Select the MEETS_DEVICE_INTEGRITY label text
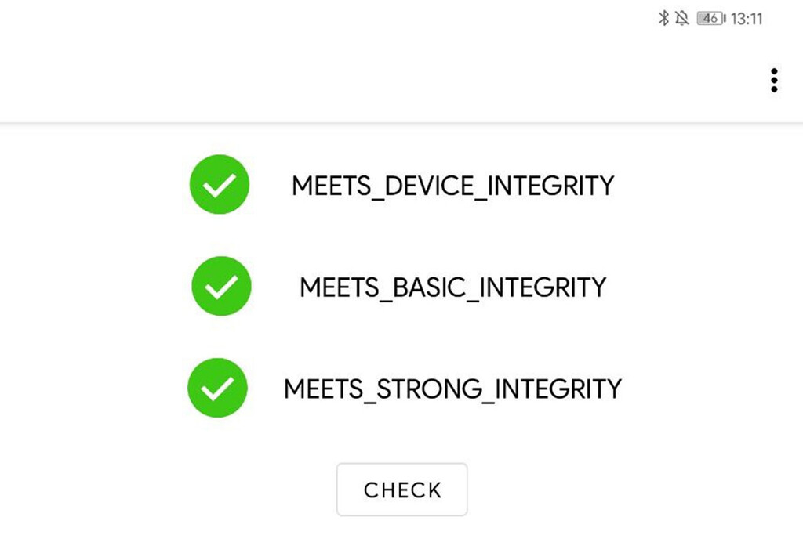This screenshot has width=803, height=535. [x=453, y=186]
